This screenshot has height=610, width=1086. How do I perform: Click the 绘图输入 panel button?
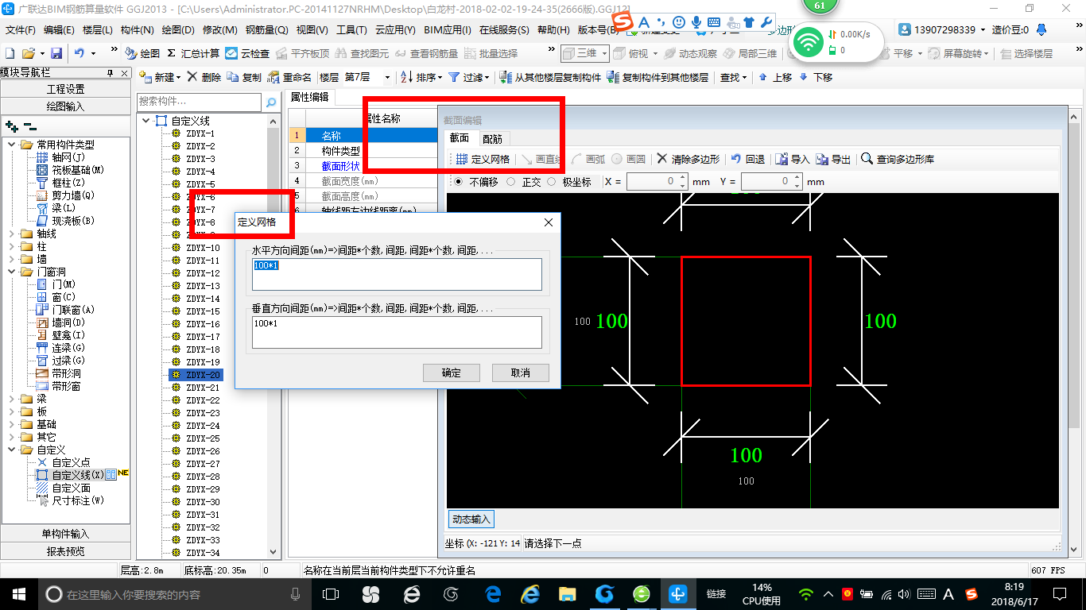[x=65, y=106]
